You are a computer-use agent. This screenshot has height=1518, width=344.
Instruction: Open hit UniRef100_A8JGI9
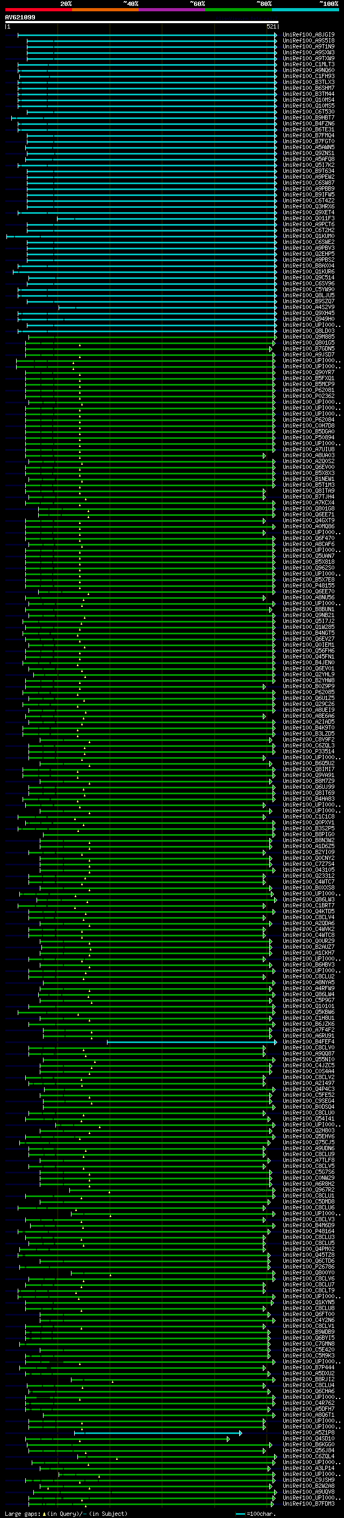309,35
